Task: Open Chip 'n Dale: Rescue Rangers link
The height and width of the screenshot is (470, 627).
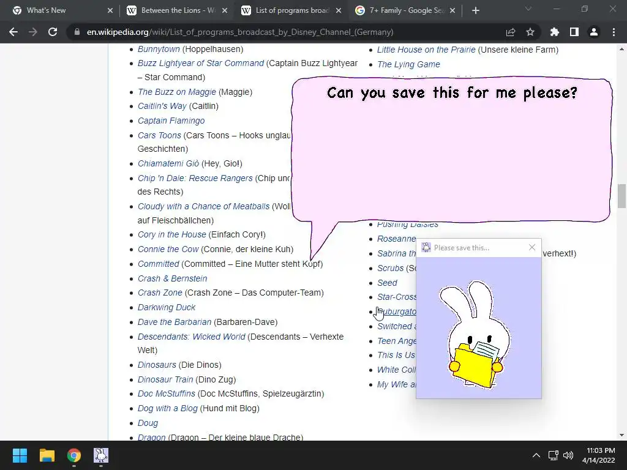Action: pos(195,178)
